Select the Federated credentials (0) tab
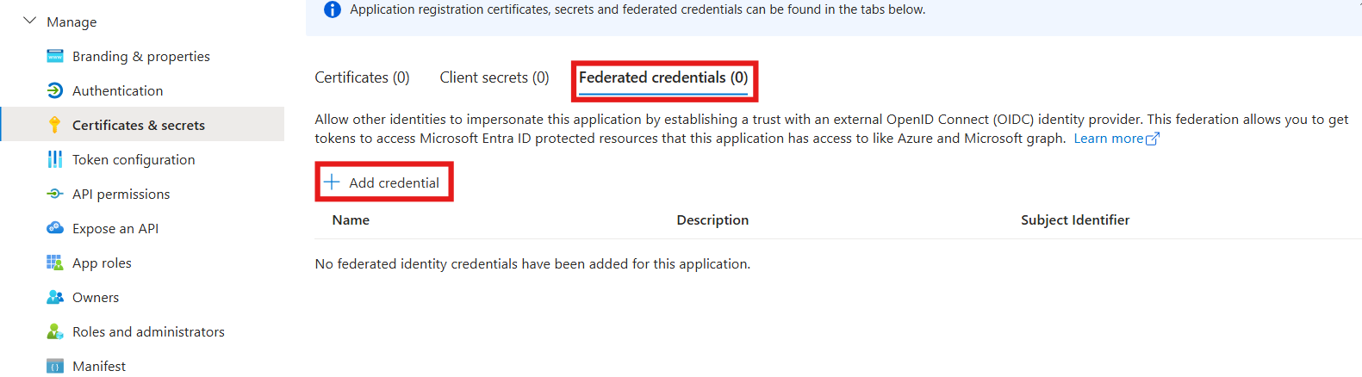 [x=663, y=77]
